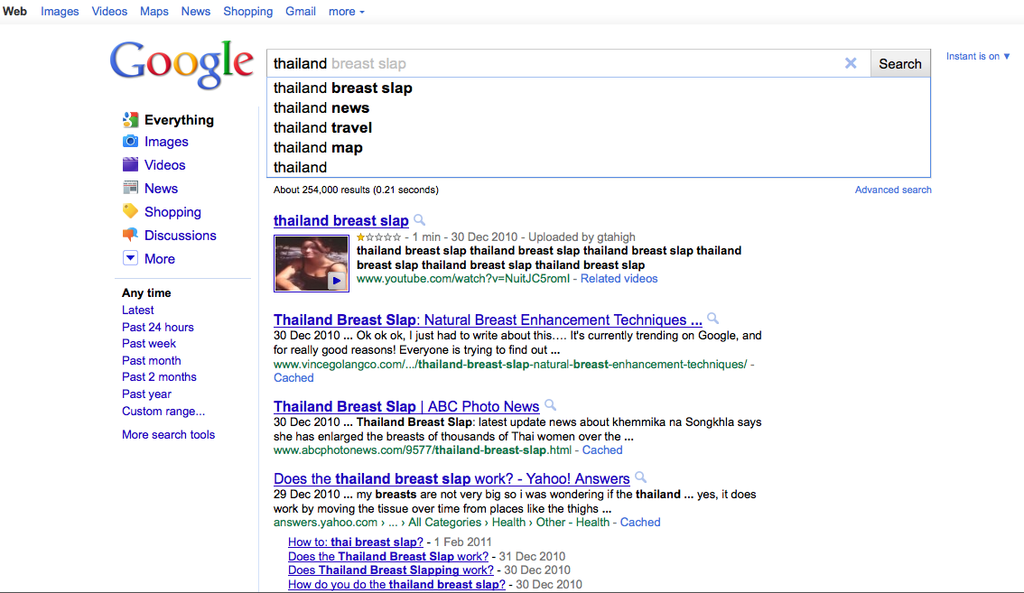Open Cached link for Yahoo Answers result
This screenshot has height=593, width=1024.
point(640,523)
